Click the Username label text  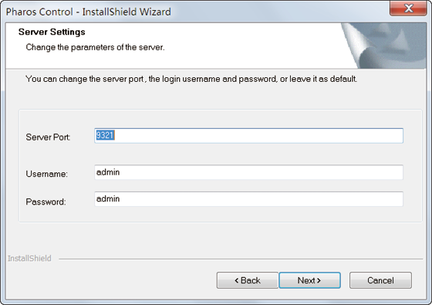pyautogui.click(x=46, y=174)
